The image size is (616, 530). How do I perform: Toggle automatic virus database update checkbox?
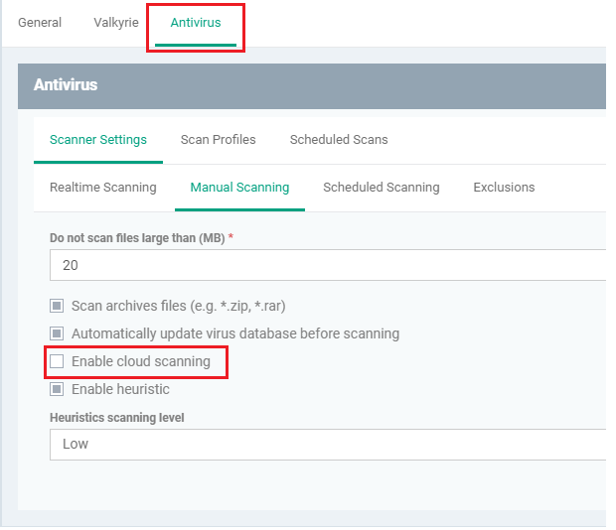coord(57,333)
